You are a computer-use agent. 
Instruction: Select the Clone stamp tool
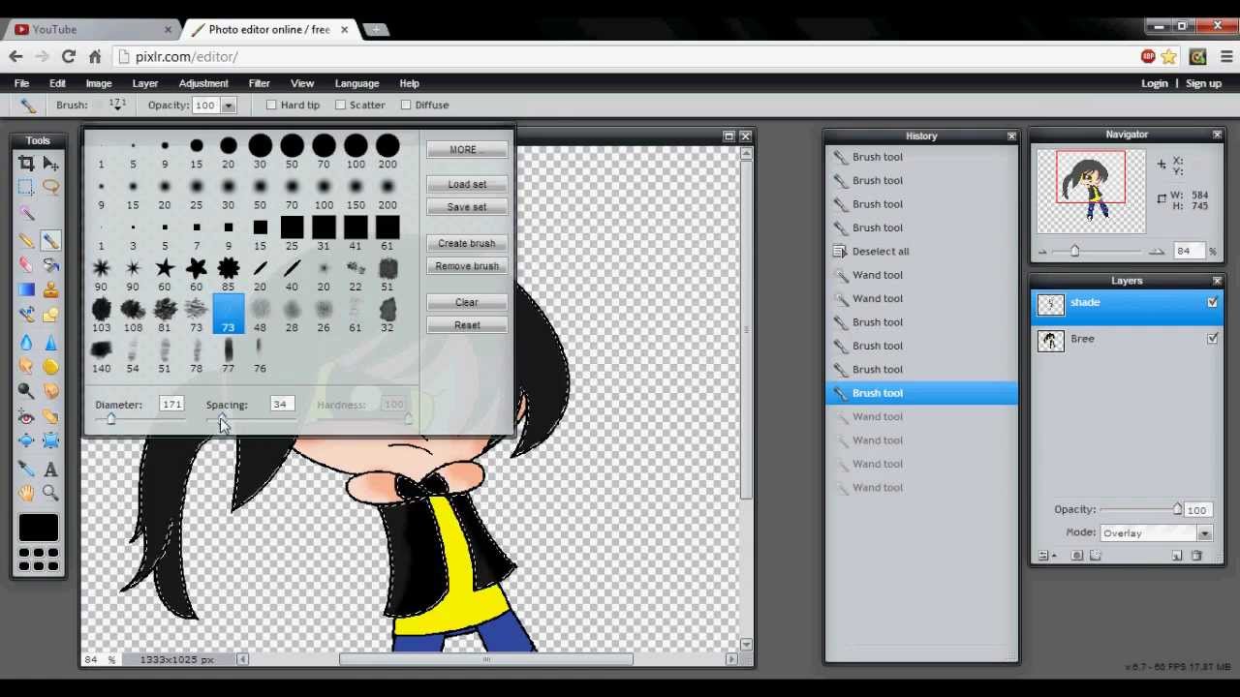click(x=50, y=289)
